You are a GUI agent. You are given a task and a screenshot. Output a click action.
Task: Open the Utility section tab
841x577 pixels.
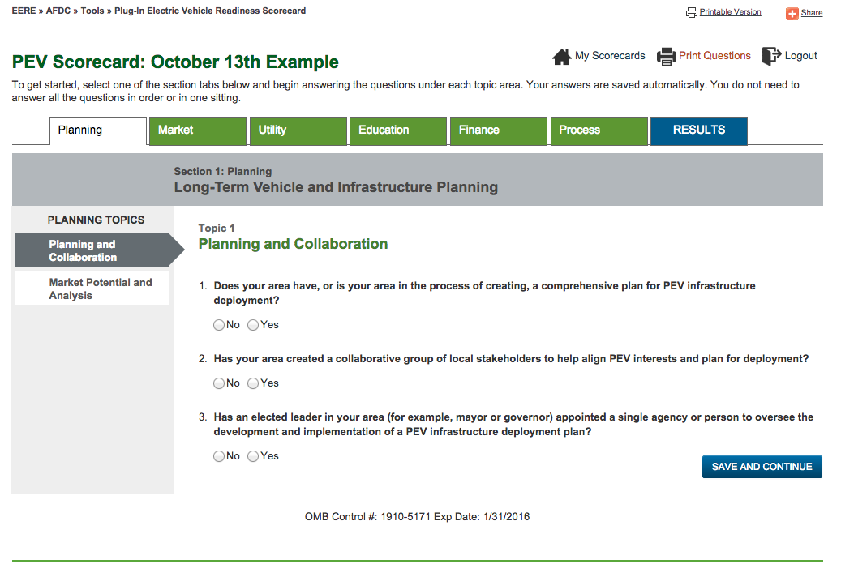pyautogui.click(x=298, y=130)
